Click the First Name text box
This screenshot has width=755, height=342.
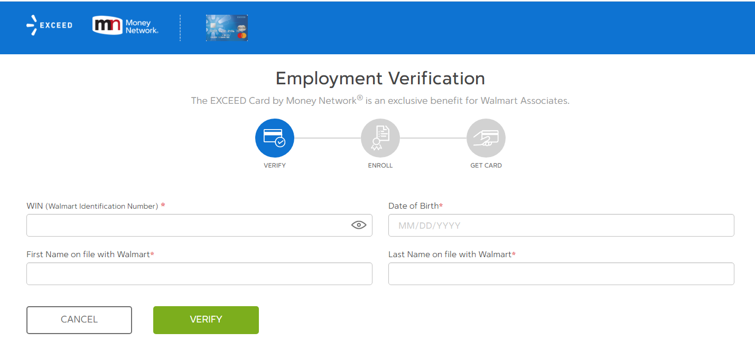click(199, 273)
